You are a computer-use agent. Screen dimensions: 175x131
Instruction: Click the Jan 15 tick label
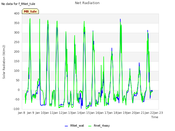pyautogui.click(x=86, y=113)
